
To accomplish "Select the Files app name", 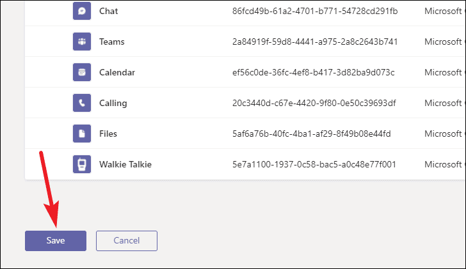I will [108, 134].
